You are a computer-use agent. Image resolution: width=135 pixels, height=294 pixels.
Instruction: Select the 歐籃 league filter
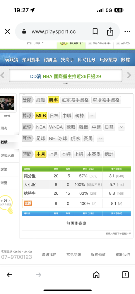tap(71, 127)
